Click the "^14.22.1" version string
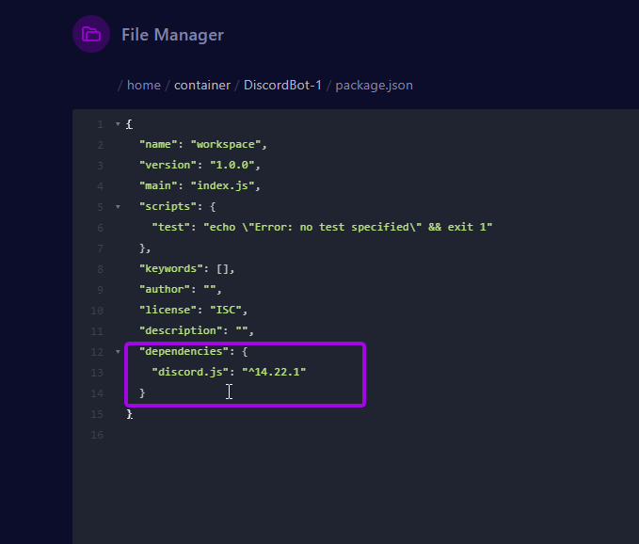This screenshot has height=544, width=639. tap(274, 372)
